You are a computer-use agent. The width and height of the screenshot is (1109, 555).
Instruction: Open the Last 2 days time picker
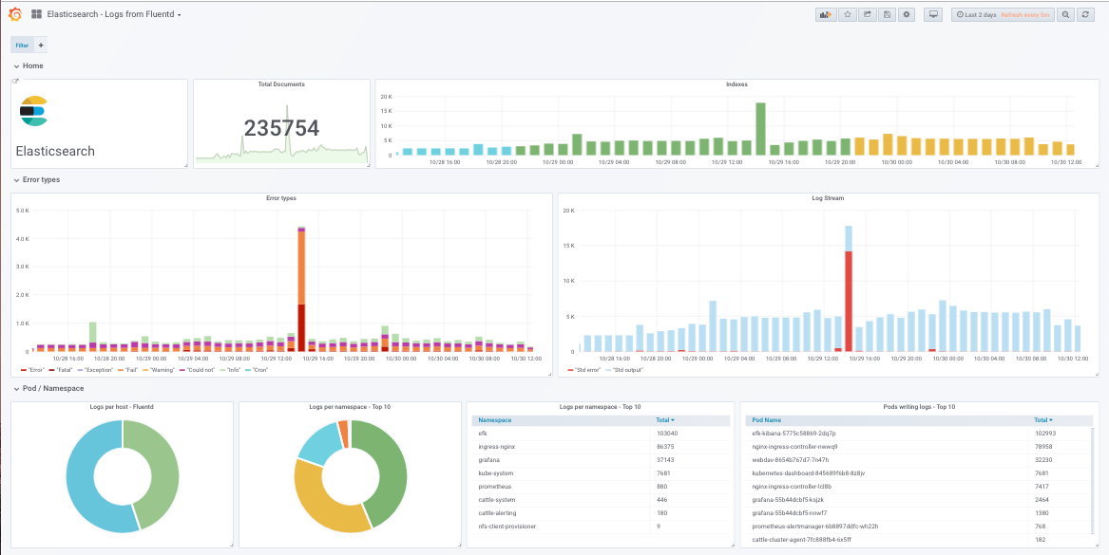[1003, 14]
